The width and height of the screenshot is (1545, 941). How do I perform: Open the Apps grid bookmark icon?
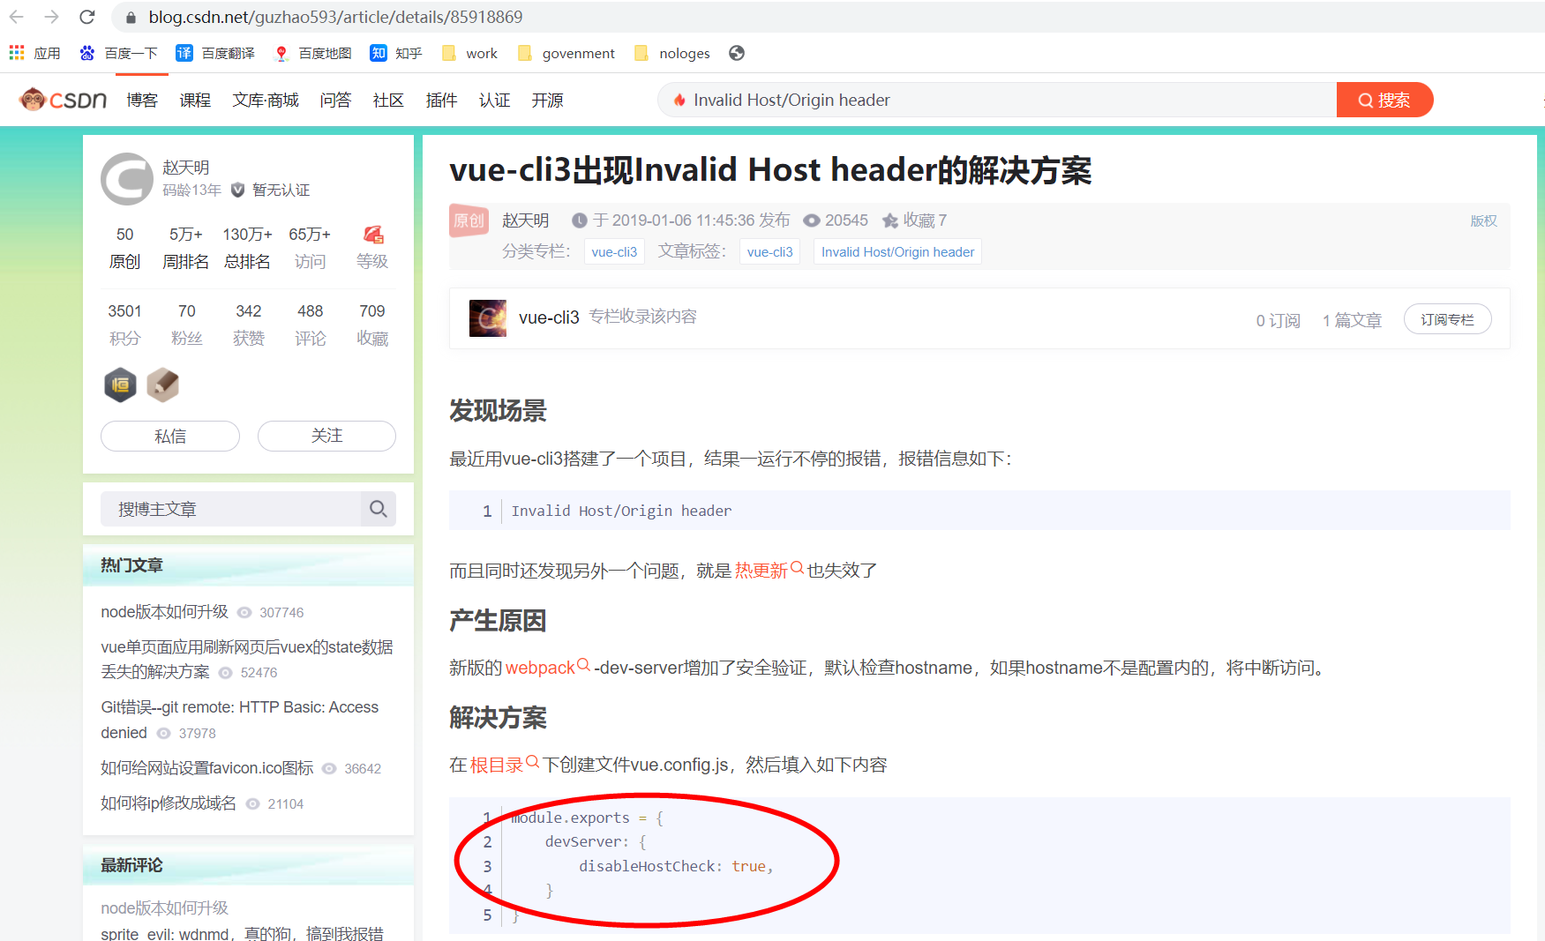point(17,53)
